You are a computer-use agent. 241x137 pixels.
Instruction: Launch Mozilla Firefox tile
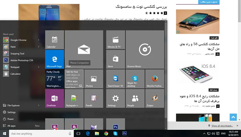click(155, 79)
